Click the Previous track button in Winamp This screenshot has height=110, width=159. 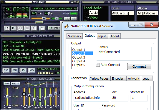pos(7,28)
